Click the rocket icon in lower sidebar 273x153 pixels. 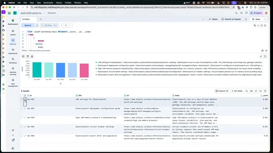13,130
